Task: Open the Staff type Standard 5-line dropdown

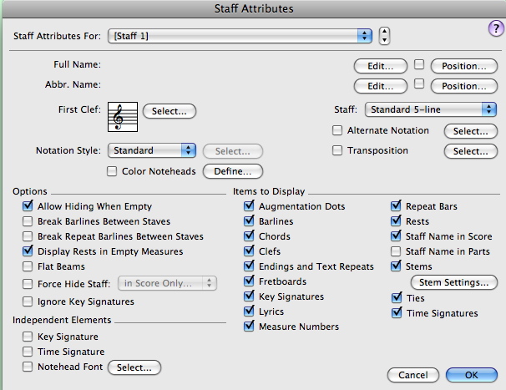Action: [431, 109]
